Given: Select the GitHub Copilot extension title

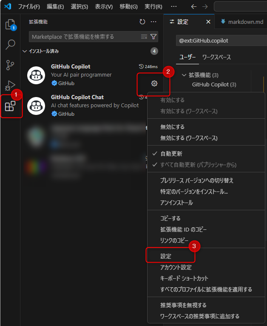Looking at the screenshot, I should [71, 66].
